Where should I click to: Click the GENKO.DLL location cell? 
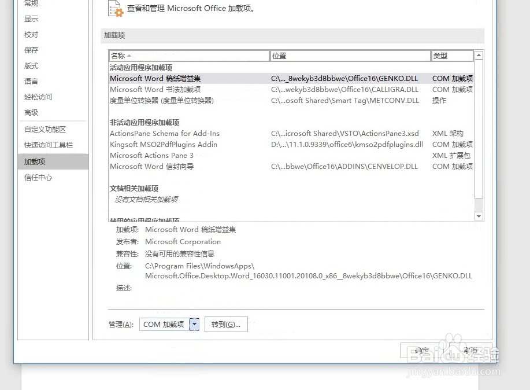[x=344, y=79]
